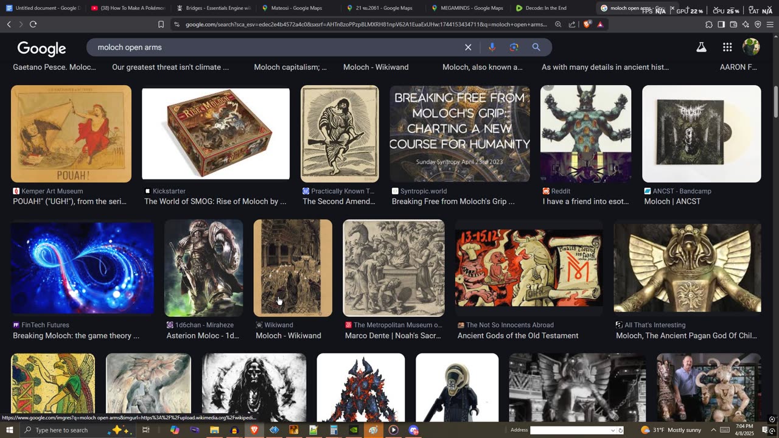Open the golden winged idol thumbnail
This screenshot has width=779, height=438.
click(x=687, y=268)
